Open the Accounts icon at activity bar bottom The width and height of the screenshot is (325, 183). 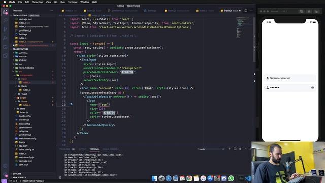point(5,166)
